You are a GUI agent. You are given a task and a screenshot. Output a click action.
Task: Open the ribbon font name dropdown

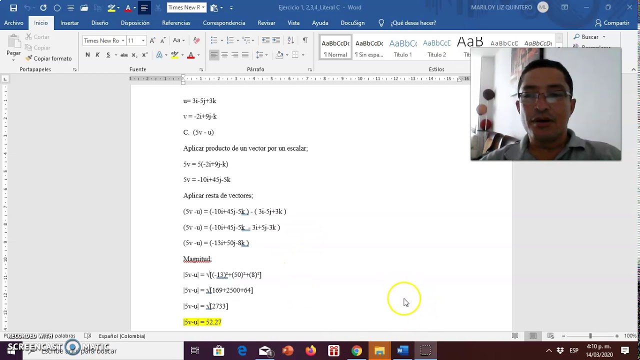click(x=122, y=40)
